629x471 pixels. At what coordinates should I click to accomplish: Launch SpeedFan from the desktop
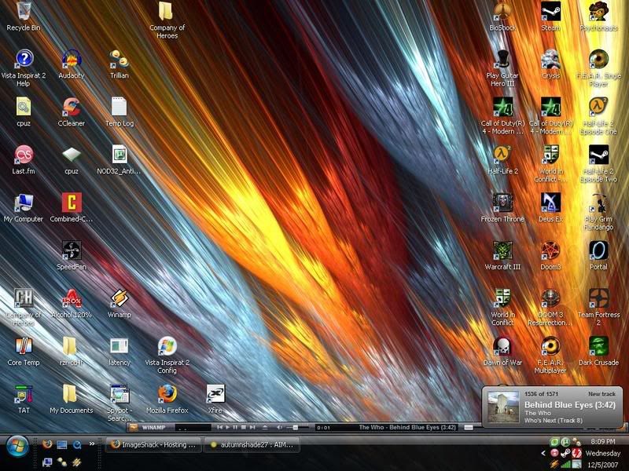pyautogui.click(x=72, y=256)
